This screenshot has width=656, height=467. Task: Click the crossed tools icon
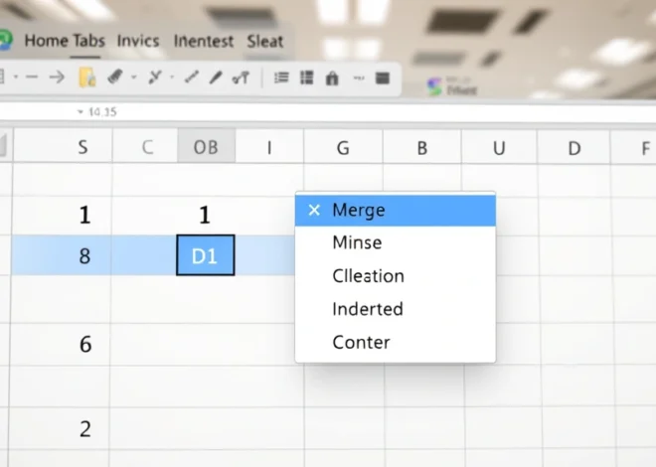pyautogui.click(x=155, y=77)
